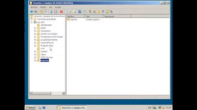Click the network tray icon
This screenshot has height=110, width=197.
click(160, 108)
